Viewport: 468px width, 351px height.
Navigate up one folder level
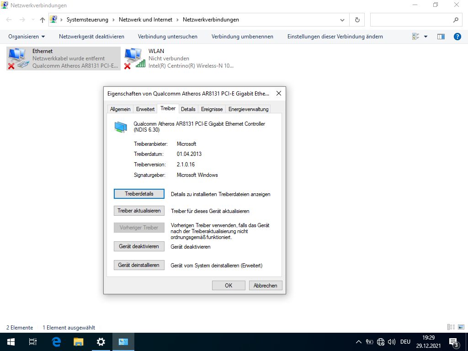[x=43, y=20]
